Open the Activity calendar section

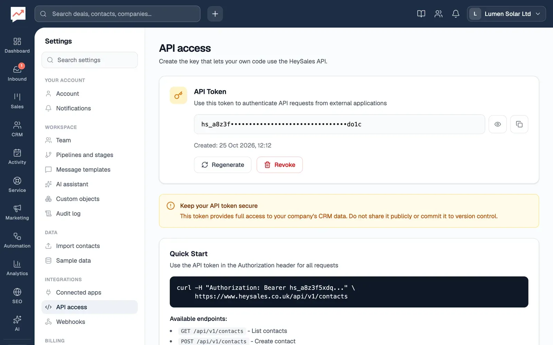17,157
